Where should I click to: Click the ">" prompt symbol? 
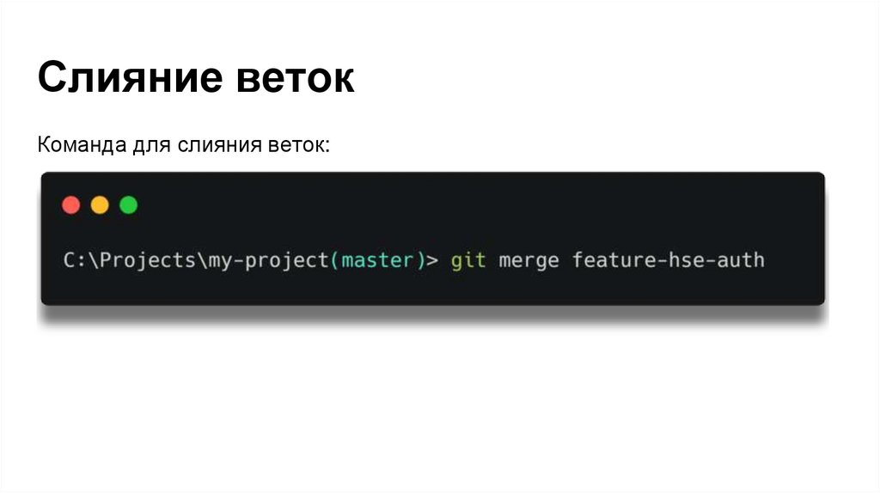[x=432, y=259]
